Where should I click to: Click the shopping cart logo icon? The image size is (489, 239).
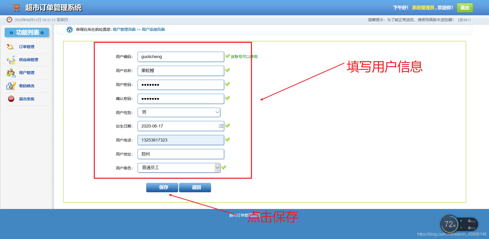16,8
